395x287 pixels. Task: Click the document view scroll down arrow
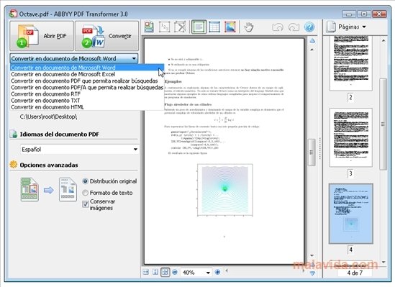pos(312,255)
